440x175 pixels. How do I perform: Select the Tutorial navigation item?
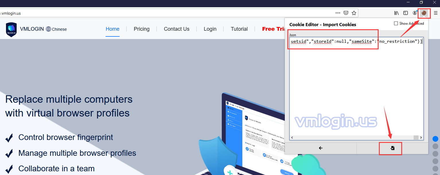click(239, 29)
